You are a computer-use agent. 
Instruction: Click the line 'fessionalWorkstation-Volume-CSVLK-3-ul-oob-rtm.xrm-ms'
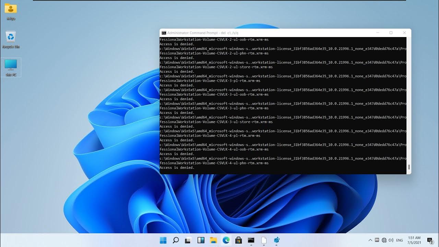[214, 94]
